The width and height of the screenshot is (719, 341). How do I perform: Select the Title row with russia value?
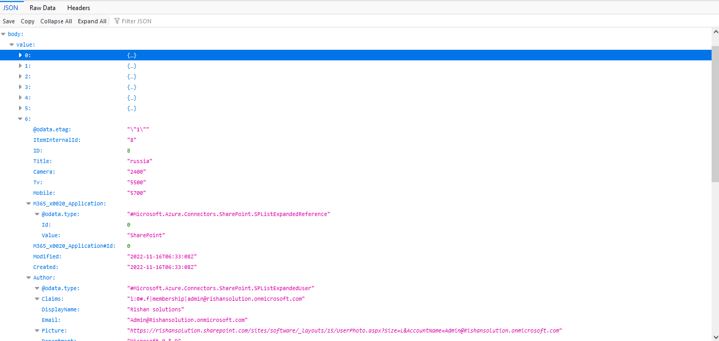point(43,161)
